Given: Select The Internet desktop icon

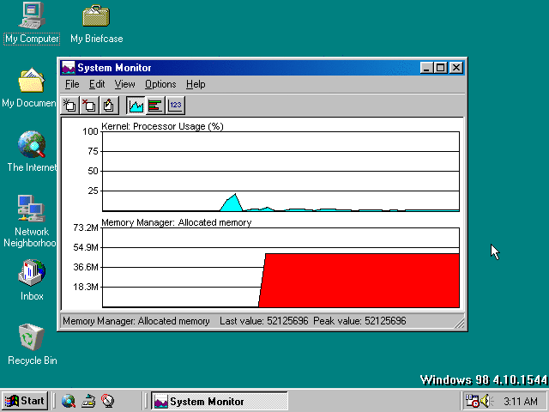Looking at the screenshot, I should click(x=32, y=151).
